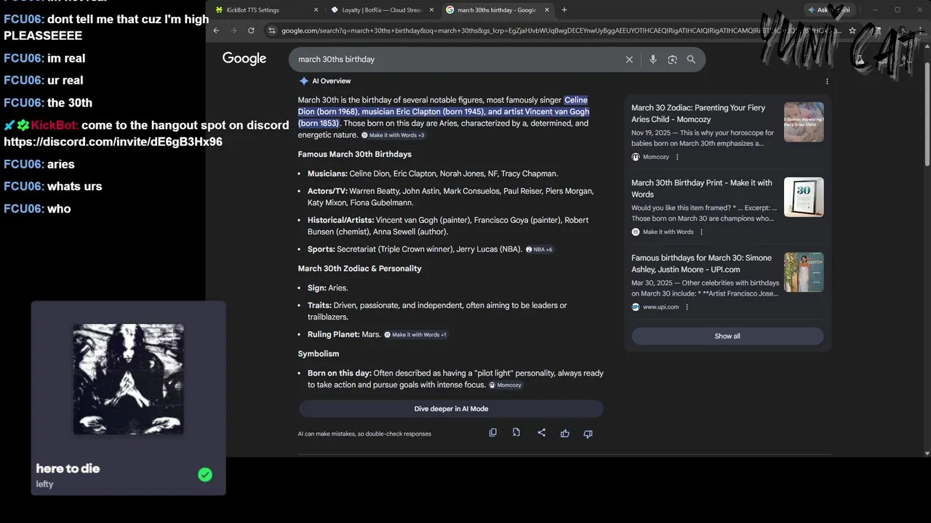Viewport: 931px width, 523px height.
Task: Open the www.upi.com result three-dot menu
Action: tap(687, 307)
